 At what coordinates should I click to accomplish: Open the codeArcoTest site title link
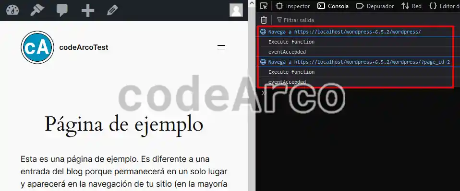point(84,47)
